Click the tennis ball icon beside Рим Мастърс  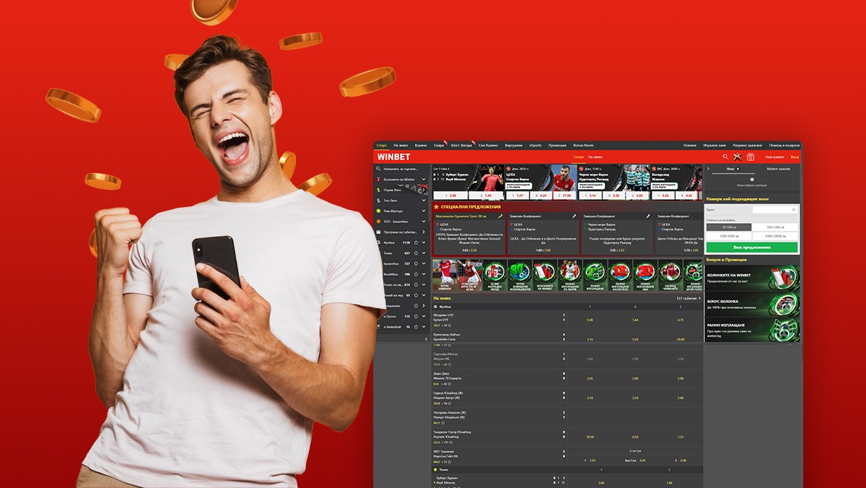tap(378, 211)
